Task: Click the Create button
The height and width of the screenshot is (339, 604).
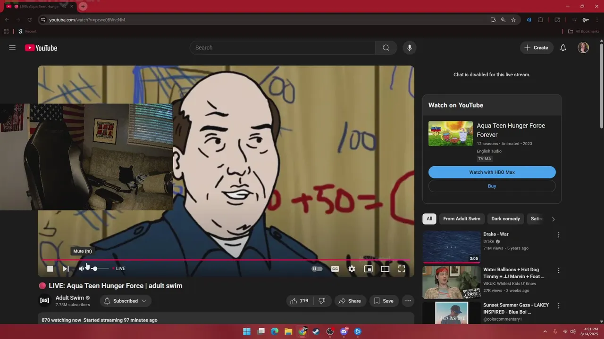Action: pyautogui.click(x=537, y=48)
